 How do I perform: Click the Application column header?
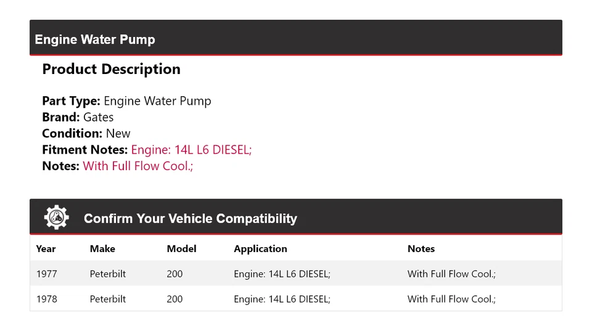tap(260, 249)
